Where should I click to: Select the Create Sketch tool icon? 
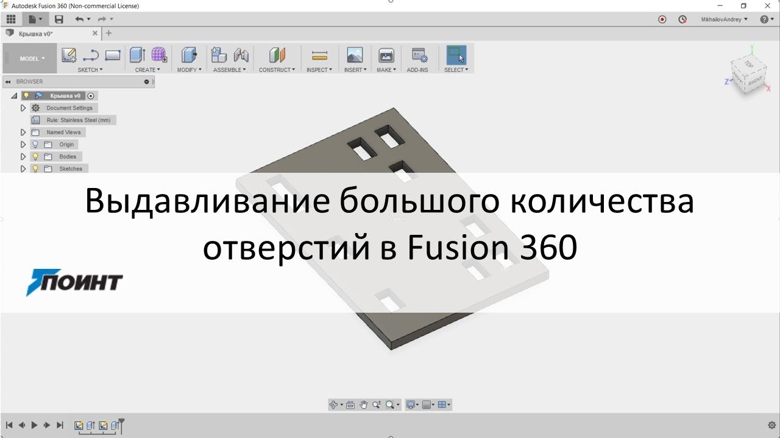pos(69,55)
